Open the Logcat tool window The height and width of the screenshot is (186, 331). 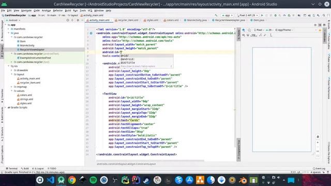[x=38, y=168]
